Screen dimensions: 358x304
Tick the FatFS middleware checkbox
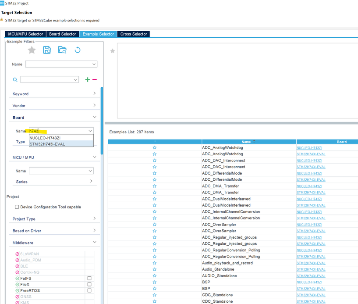point(89,278)
